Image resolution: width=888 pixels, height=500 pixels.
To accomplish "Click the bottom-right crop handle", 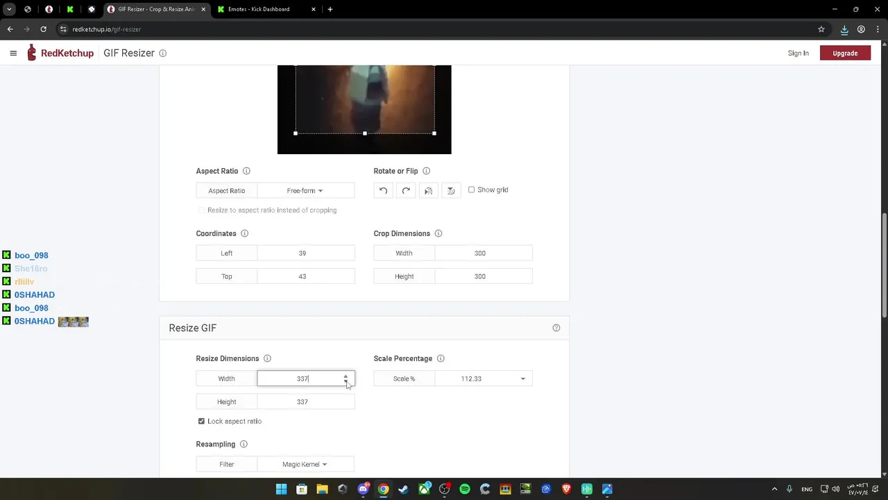I will 434,133.
